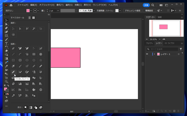
Task: Select the Lasso tool in all-tools panel
Action: coord(13,35)
